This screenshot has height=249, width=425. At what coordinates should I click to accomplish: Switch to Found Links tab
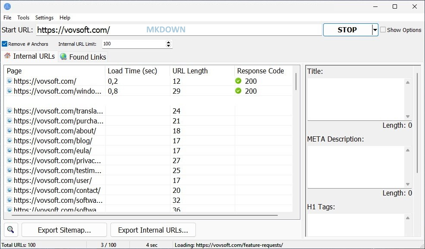point(83,57)
